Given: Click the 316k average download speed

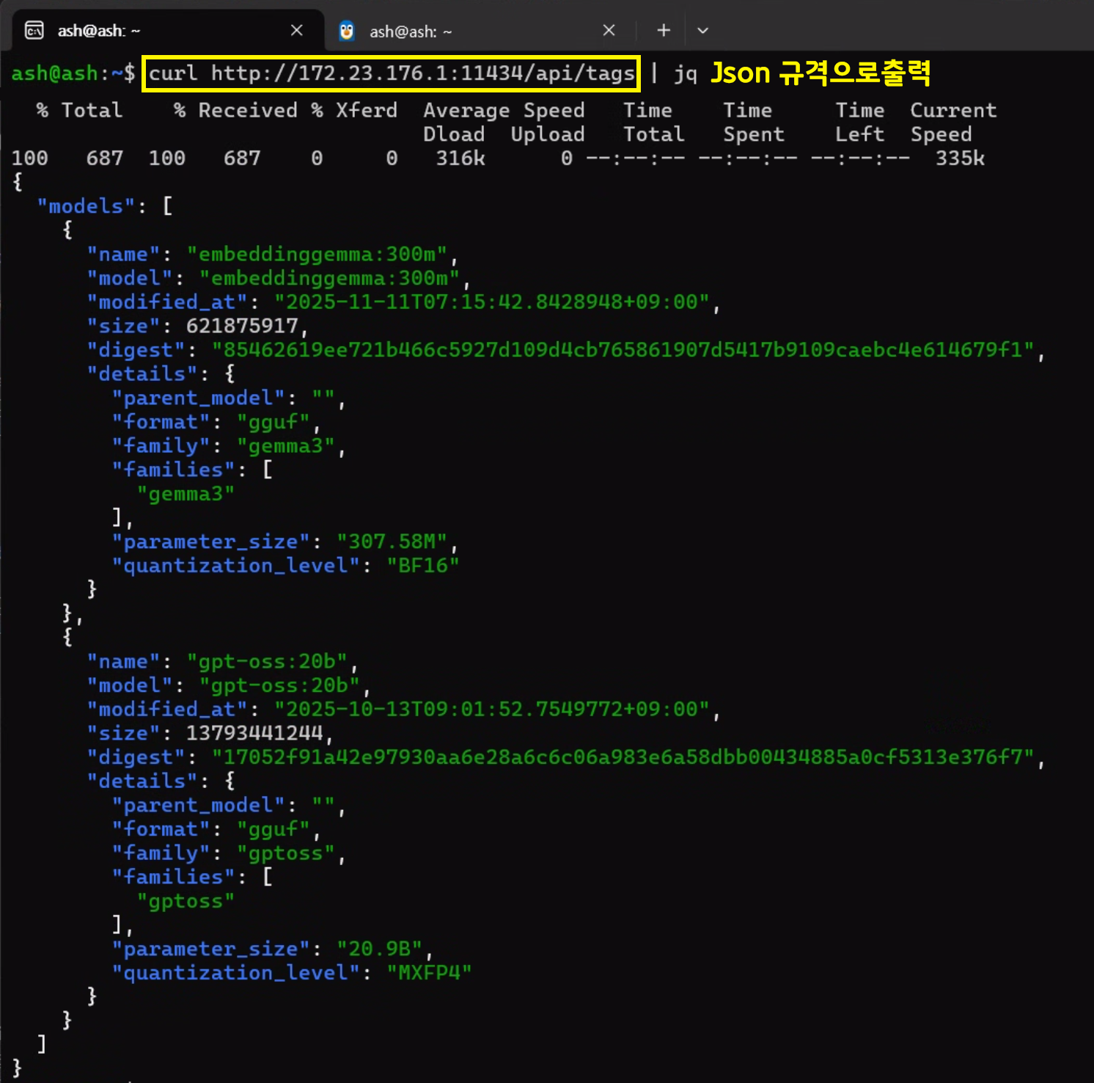Looking at the screenshot, I should coord(460,158).
